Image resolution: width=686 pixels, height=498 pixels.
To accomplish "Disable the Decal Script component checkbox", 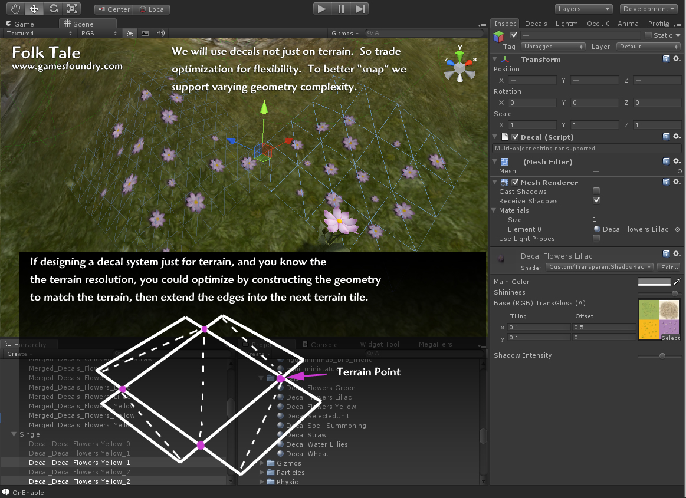I will (515, 137).
